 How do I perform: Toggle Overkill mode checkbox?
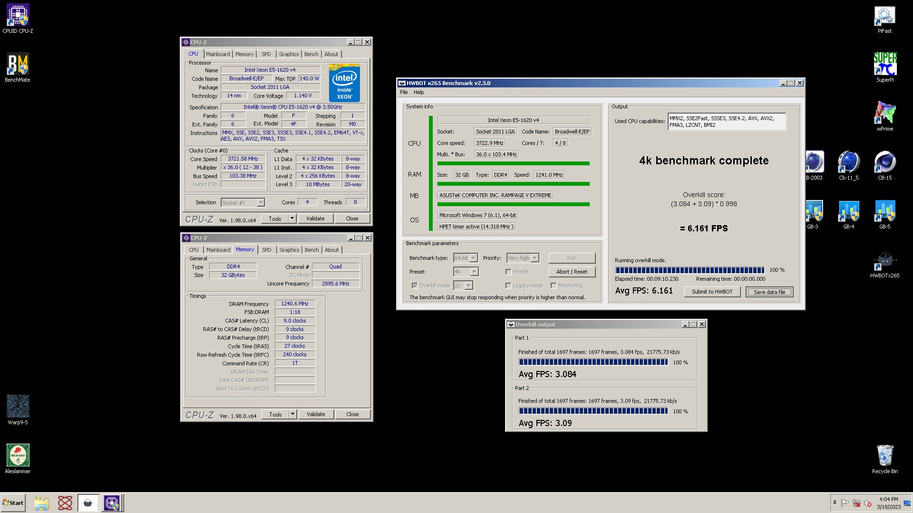414,285
